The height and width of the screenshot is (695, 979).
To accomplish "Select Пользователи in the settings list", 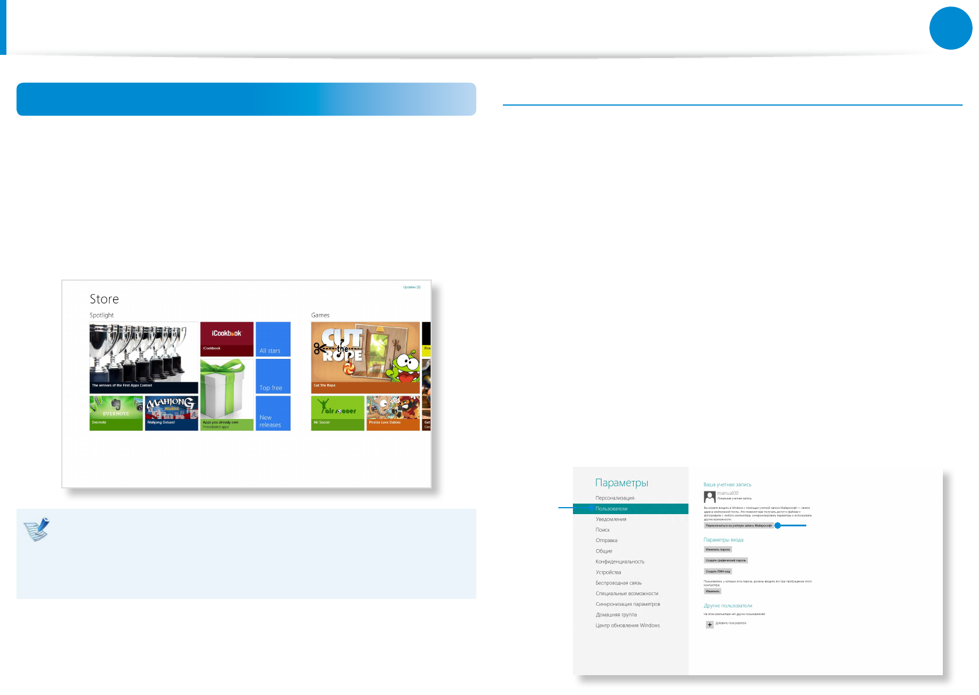I will [611, 509].
